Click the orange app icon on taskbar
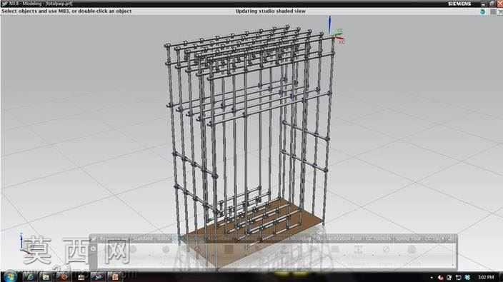The height and width of the screenshot is (282, 503). 114,277
